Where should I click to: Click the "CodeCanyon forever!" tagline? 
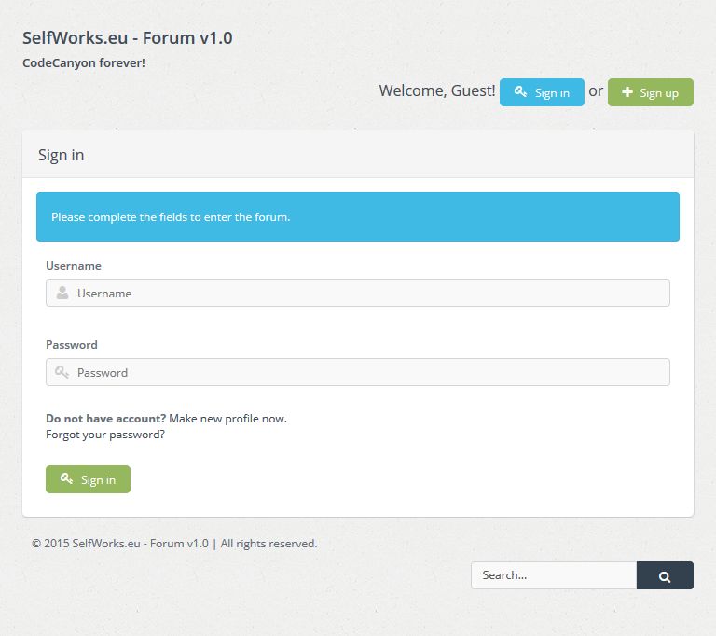point(84,63)
